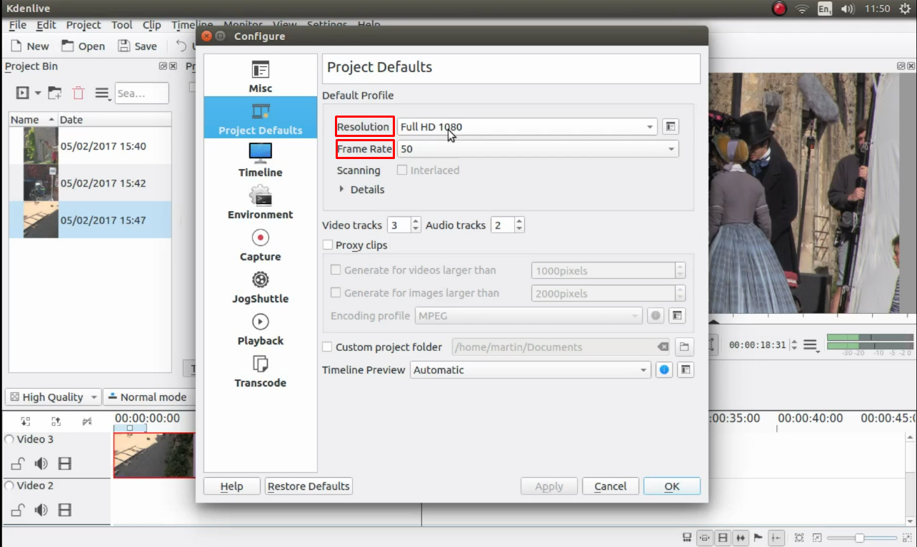Viewport: 917px width, 547px height.
Task: Click the manage icon beside Encoding profile
Action: pos(676,315)
